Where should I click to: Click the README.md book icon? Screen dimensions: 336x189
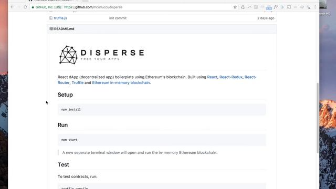pos(51,29)
